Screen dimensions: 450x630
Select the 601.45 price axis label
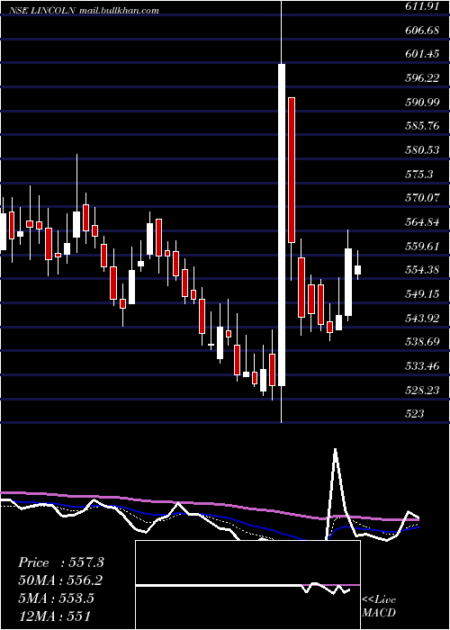[x=422, y=54]
